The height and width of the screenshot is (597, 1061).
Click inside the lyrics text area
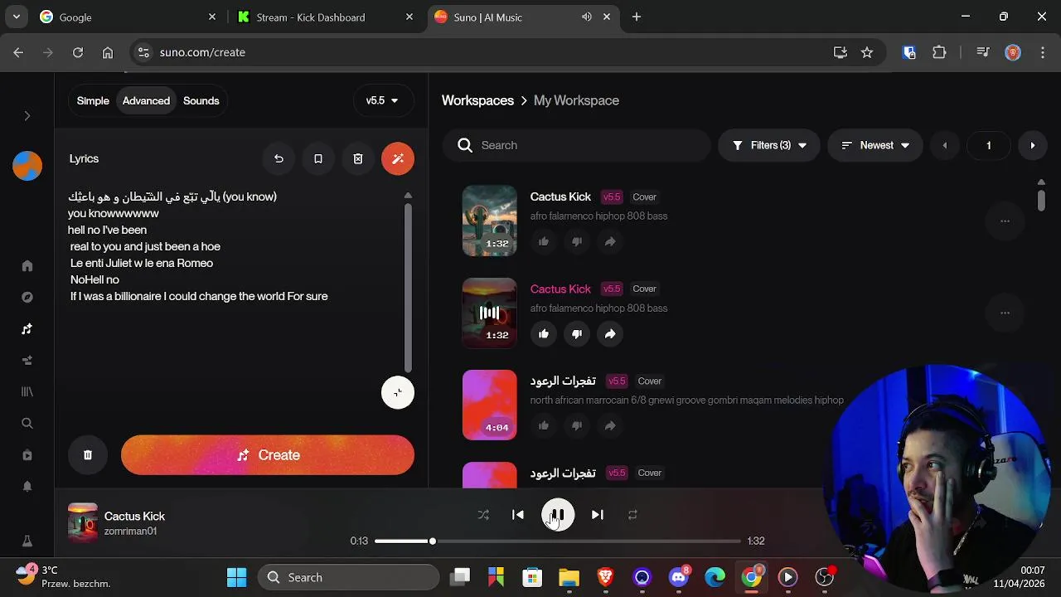coord(234,282)
